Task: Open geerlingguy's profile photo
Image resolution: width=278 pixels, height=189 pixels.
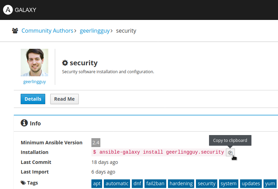Action: tap(34, 63)
